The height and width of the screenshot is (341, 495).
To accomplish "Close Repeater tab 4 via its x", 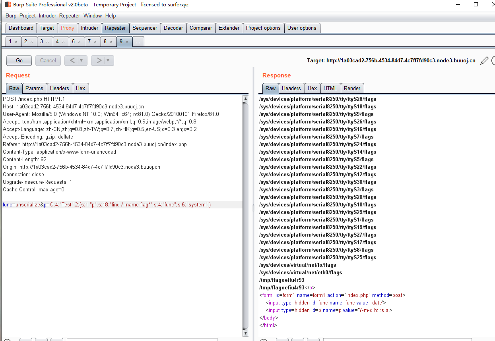I will coord(63,42).
